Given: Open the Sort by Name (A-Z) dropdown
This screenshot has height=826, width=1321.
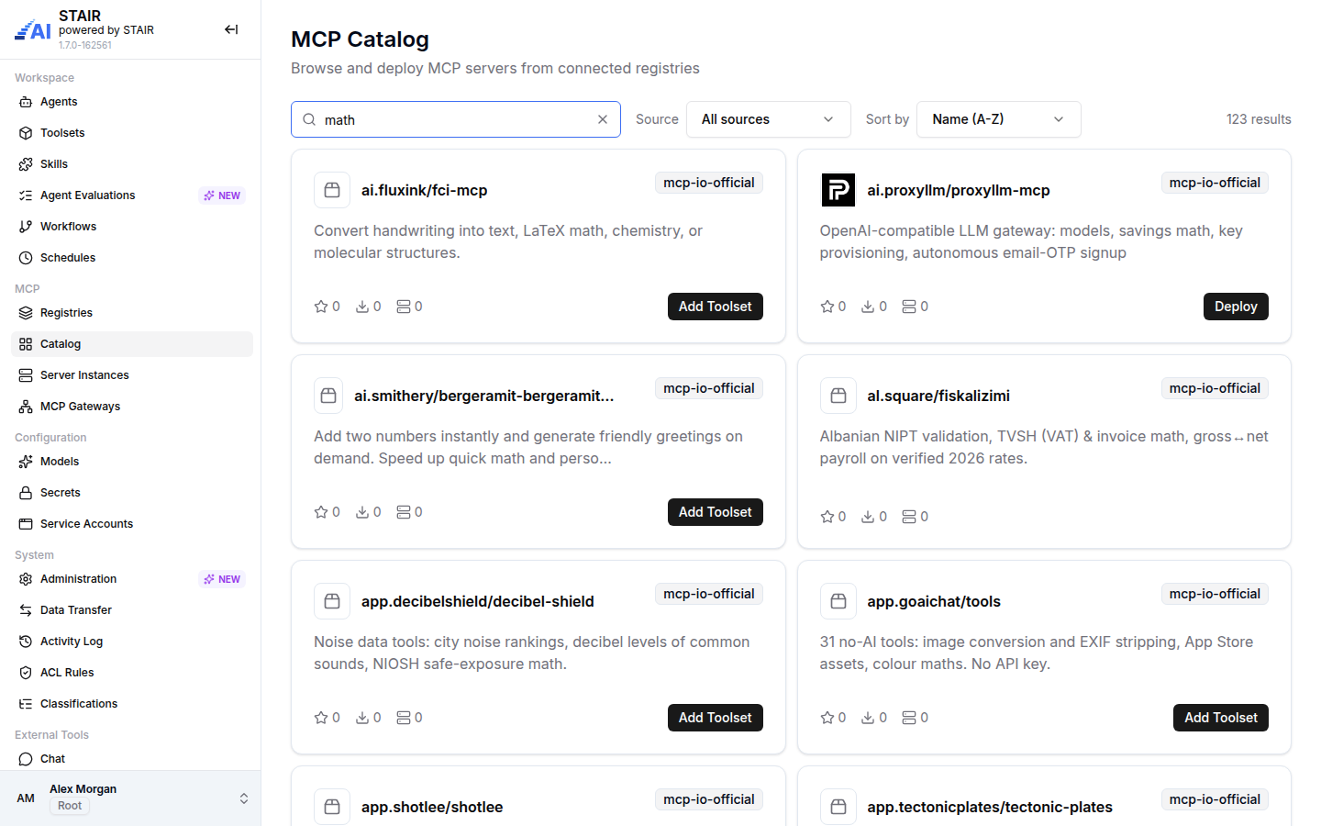Looking at the screenshot, I should point(999,119).
